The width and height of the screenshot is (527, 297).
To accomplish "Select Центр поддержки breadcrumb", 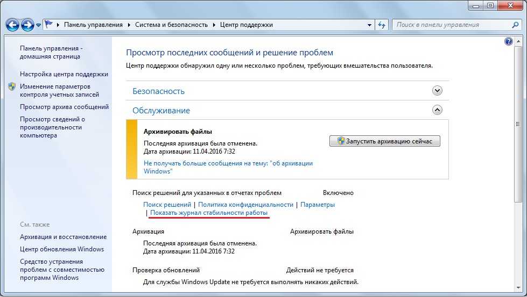I will tap(247, 25).
